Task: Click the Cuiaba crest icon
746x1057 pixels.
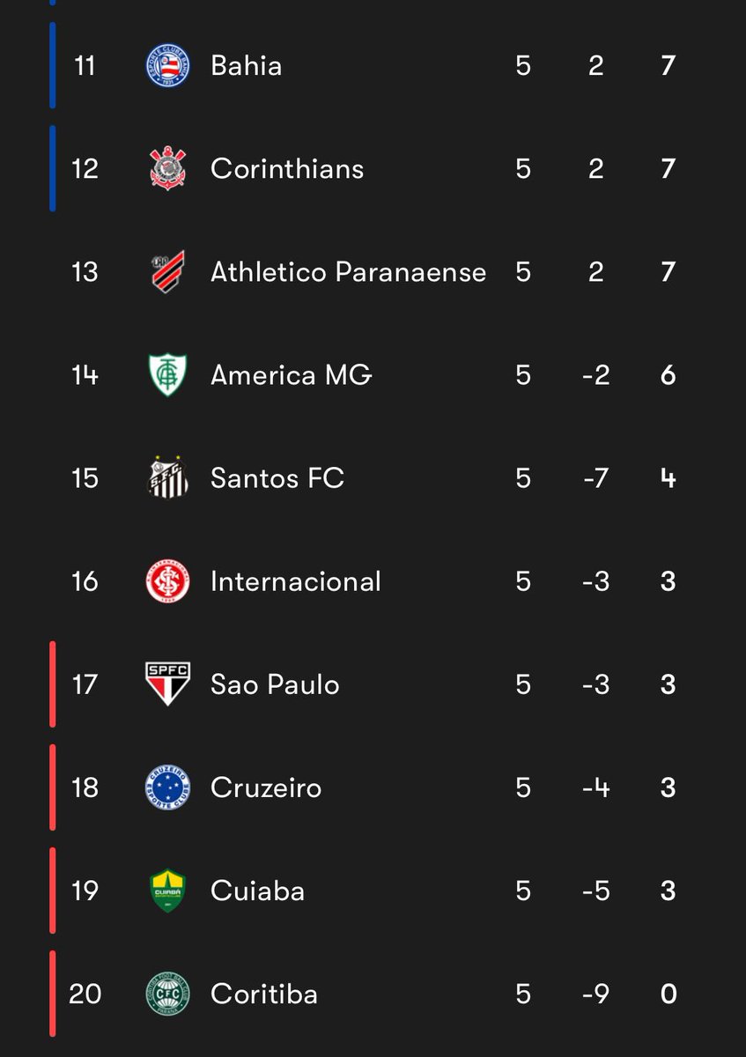Action: tap(167, 891)
